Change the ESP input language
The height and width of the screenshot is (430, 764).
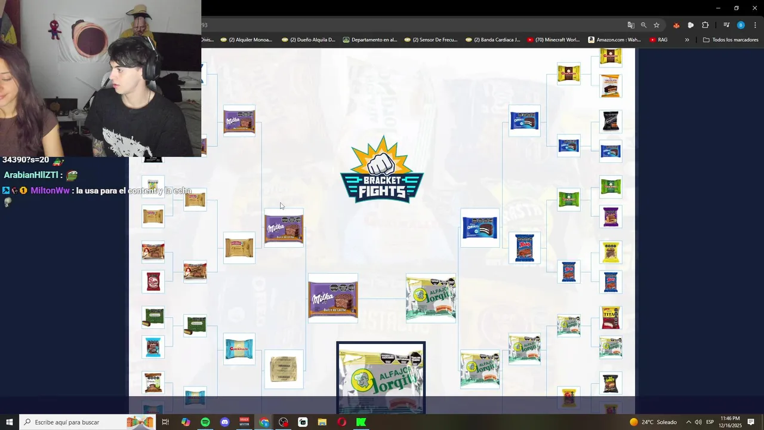(710, 422)
